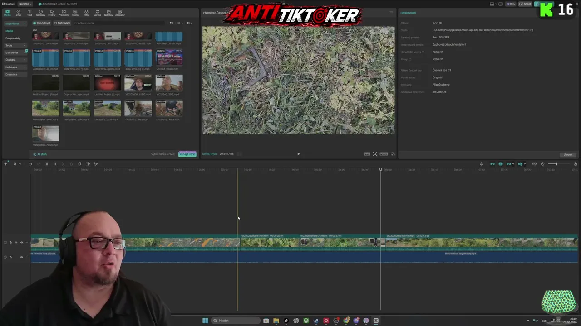This screenshot has width=581, height=326.
Task: Click the AI střih link
Action: (40, 154)
